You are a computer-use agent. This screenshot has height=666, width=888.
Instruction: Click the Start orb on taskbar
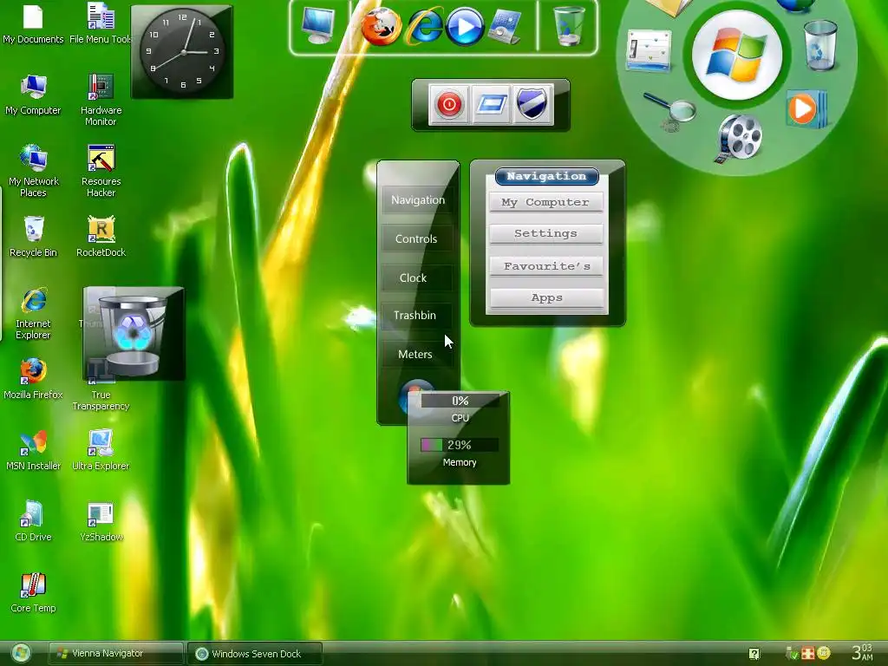[22, 654]
